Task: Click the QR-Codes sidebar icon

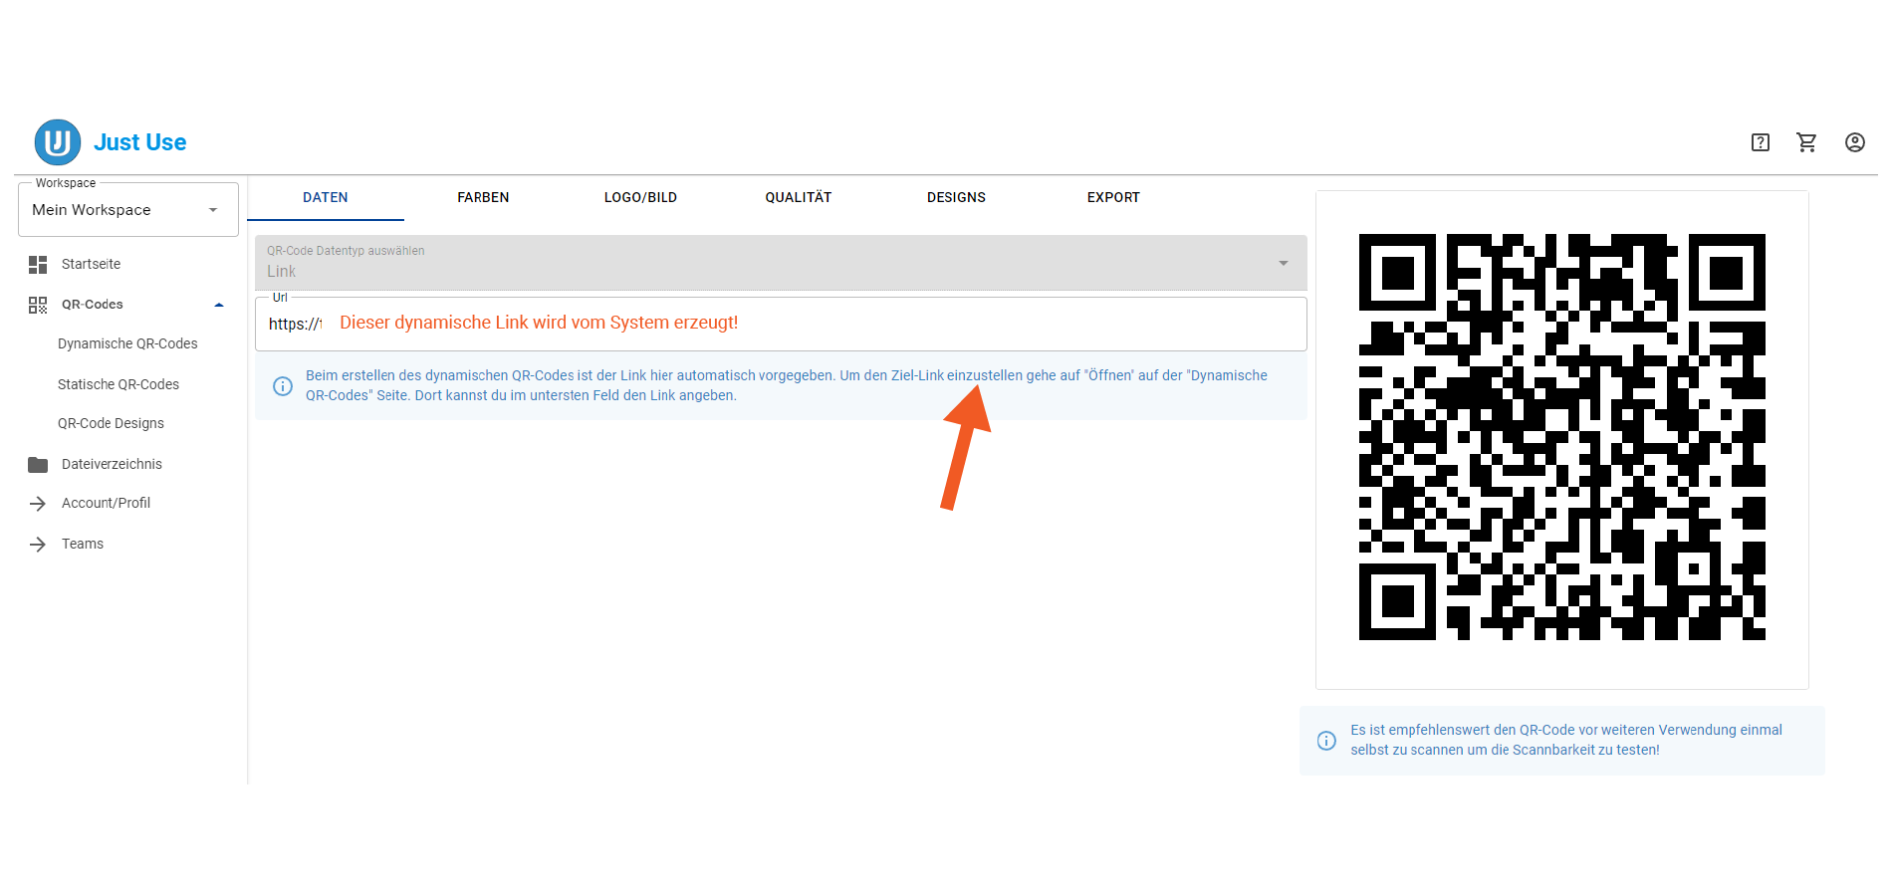Action: (x=38, y=305)
